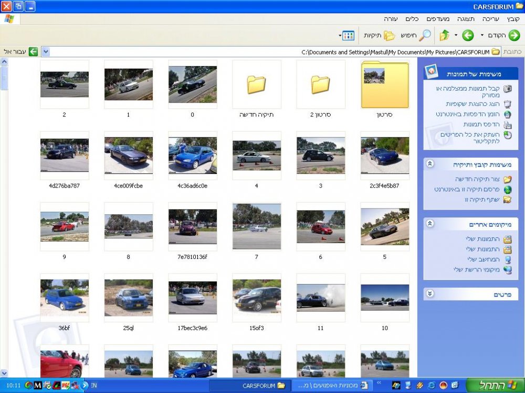Click the My Computer (המחשב שלי) icon
Image resolution: width=525 pixels, height=393 pixels.
[x=508, y=260]
